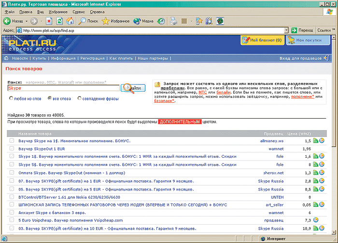Open the Мои покупки button
The height and width of the screenshot is (243, 338).
308,40
